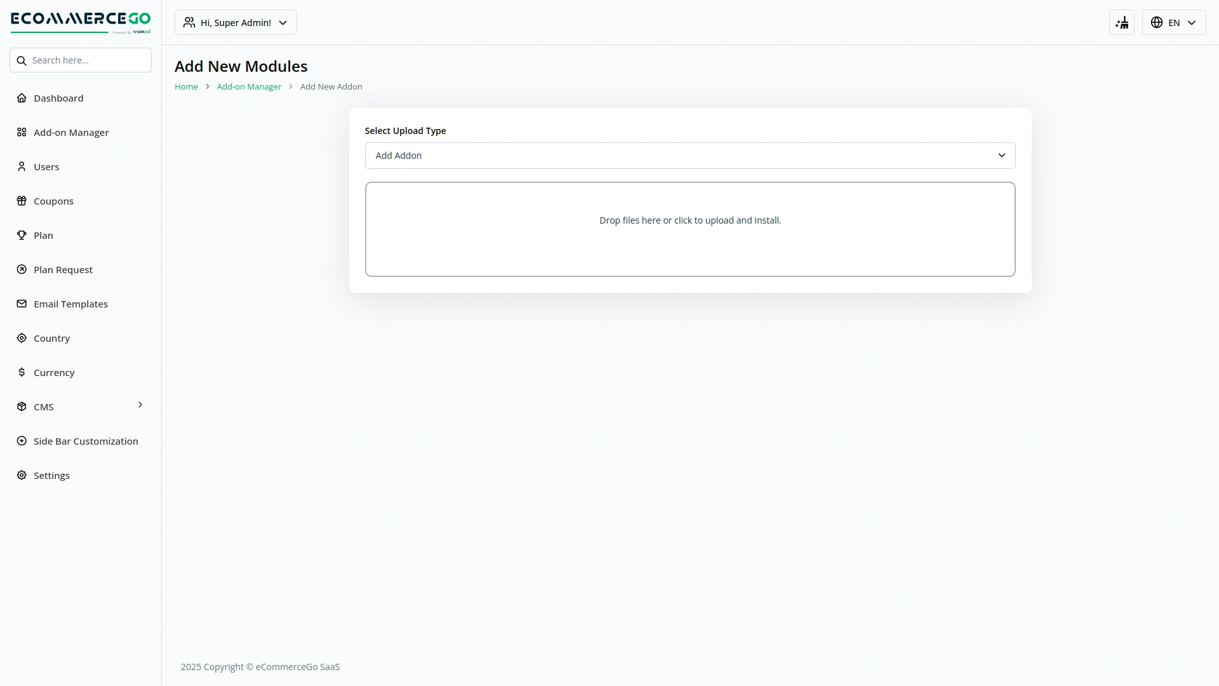Click the Dashboard home icon
This screenshot has height=686, width=1219.
[22, 98]
